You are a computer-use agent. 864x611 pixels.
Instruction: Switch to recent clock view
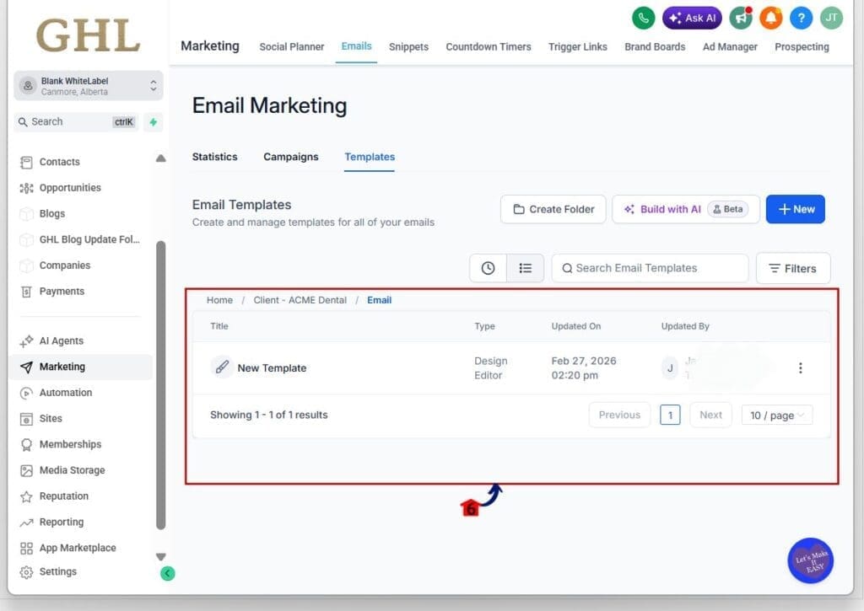(x=488, y=268)
